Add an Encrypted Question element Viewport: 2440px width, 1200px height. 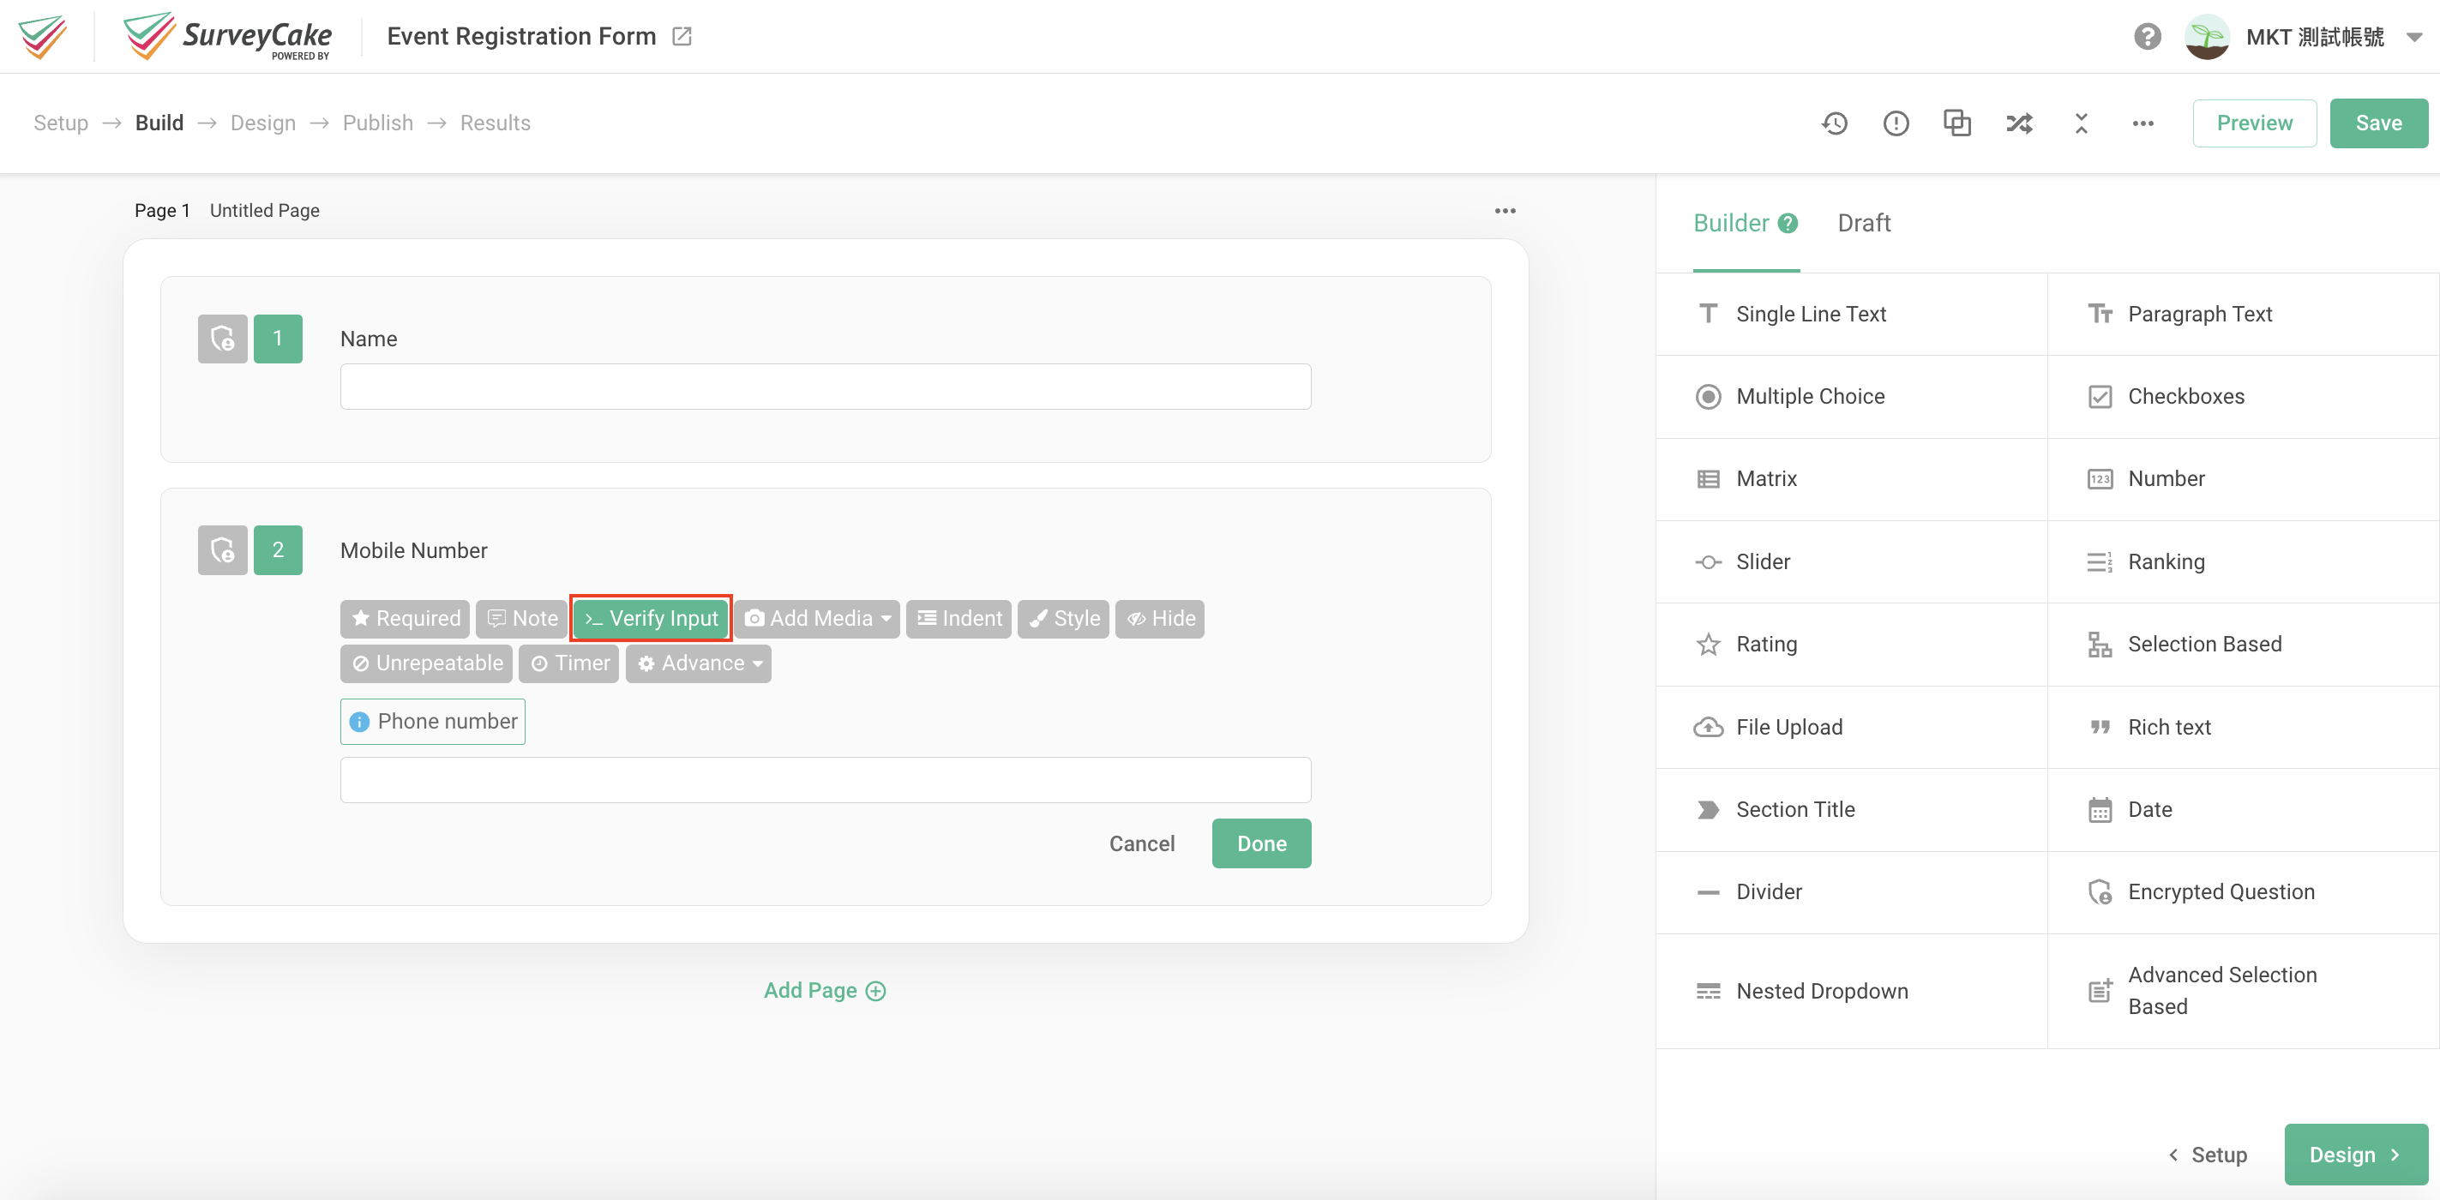[2243, 891]
